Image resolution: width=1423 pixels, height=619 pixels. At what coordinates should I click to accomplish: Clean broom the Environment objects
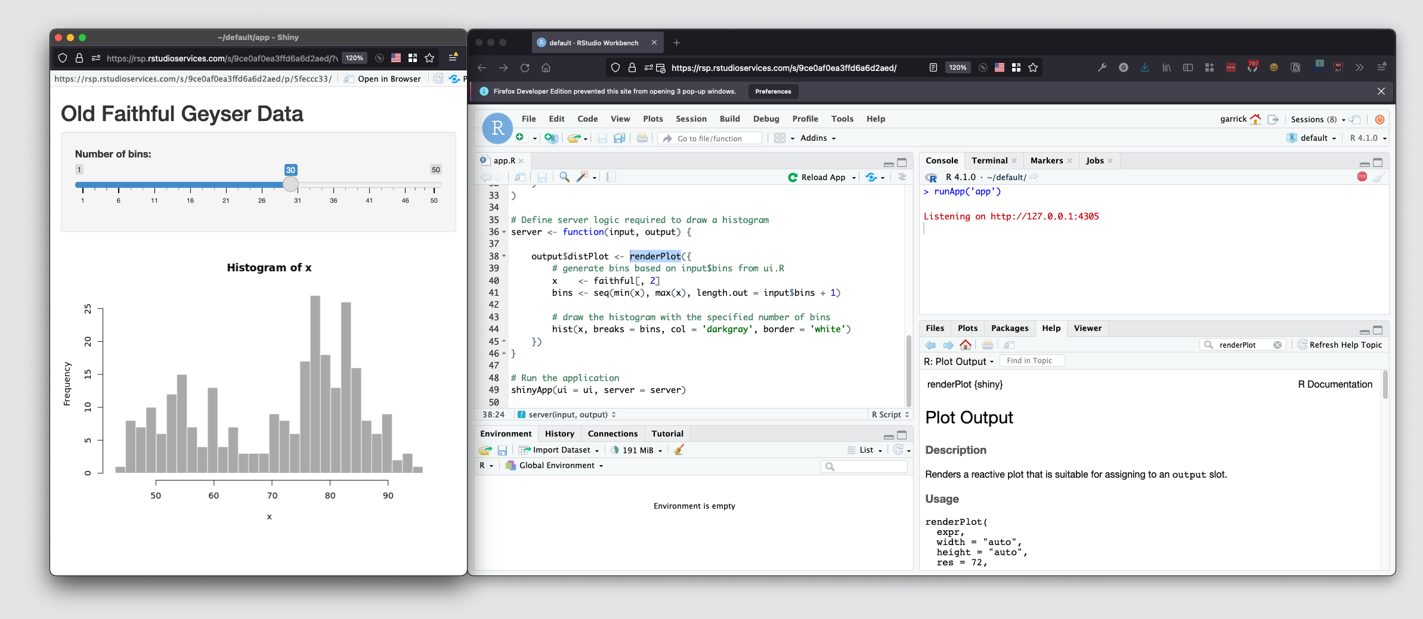tap(678, 450)
